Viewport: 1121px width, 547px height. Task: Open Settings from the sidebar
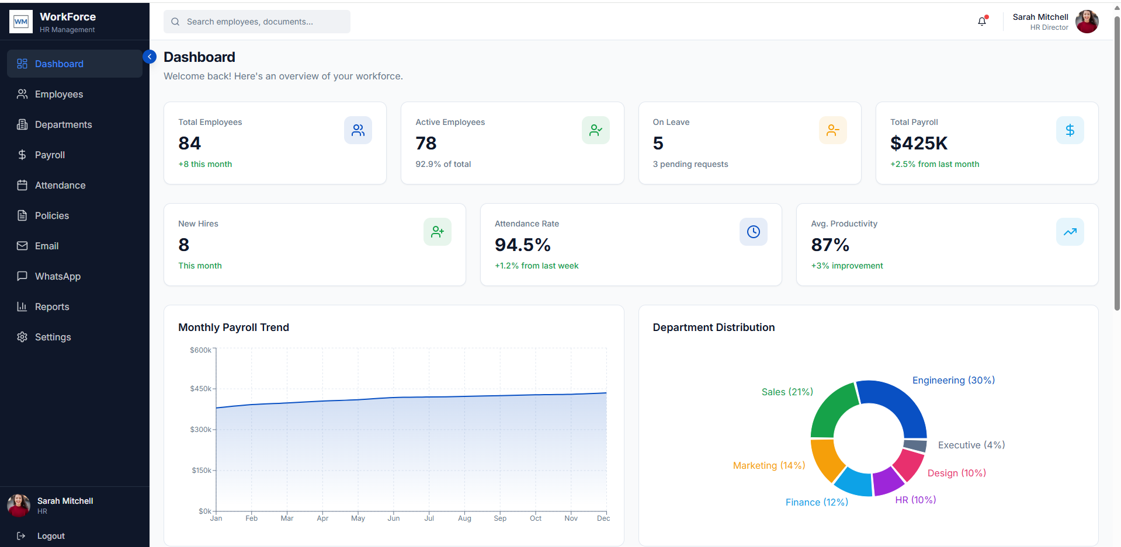pos(53,337)
